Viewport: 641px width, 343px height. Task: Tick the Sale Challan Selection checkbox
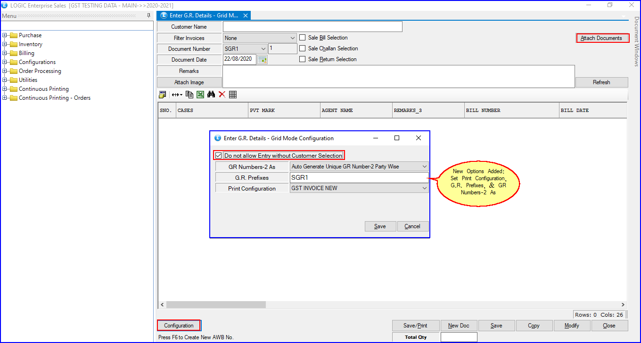pos(303,48)
